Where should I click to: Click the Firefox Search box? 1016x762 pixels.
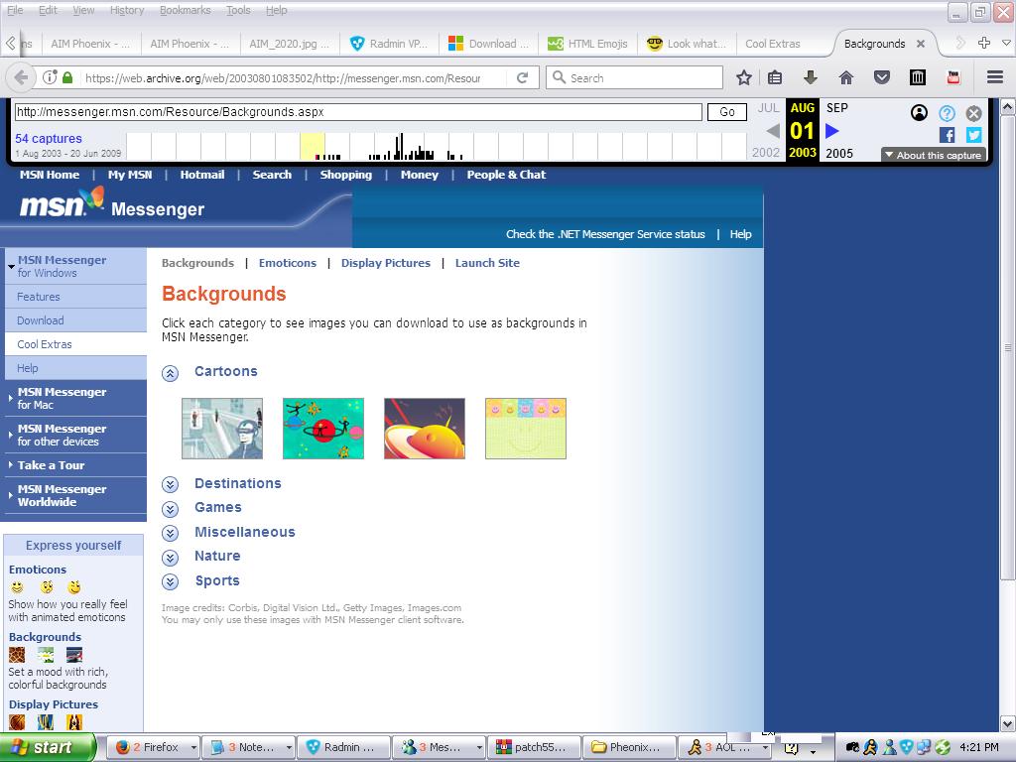point(635,77)
